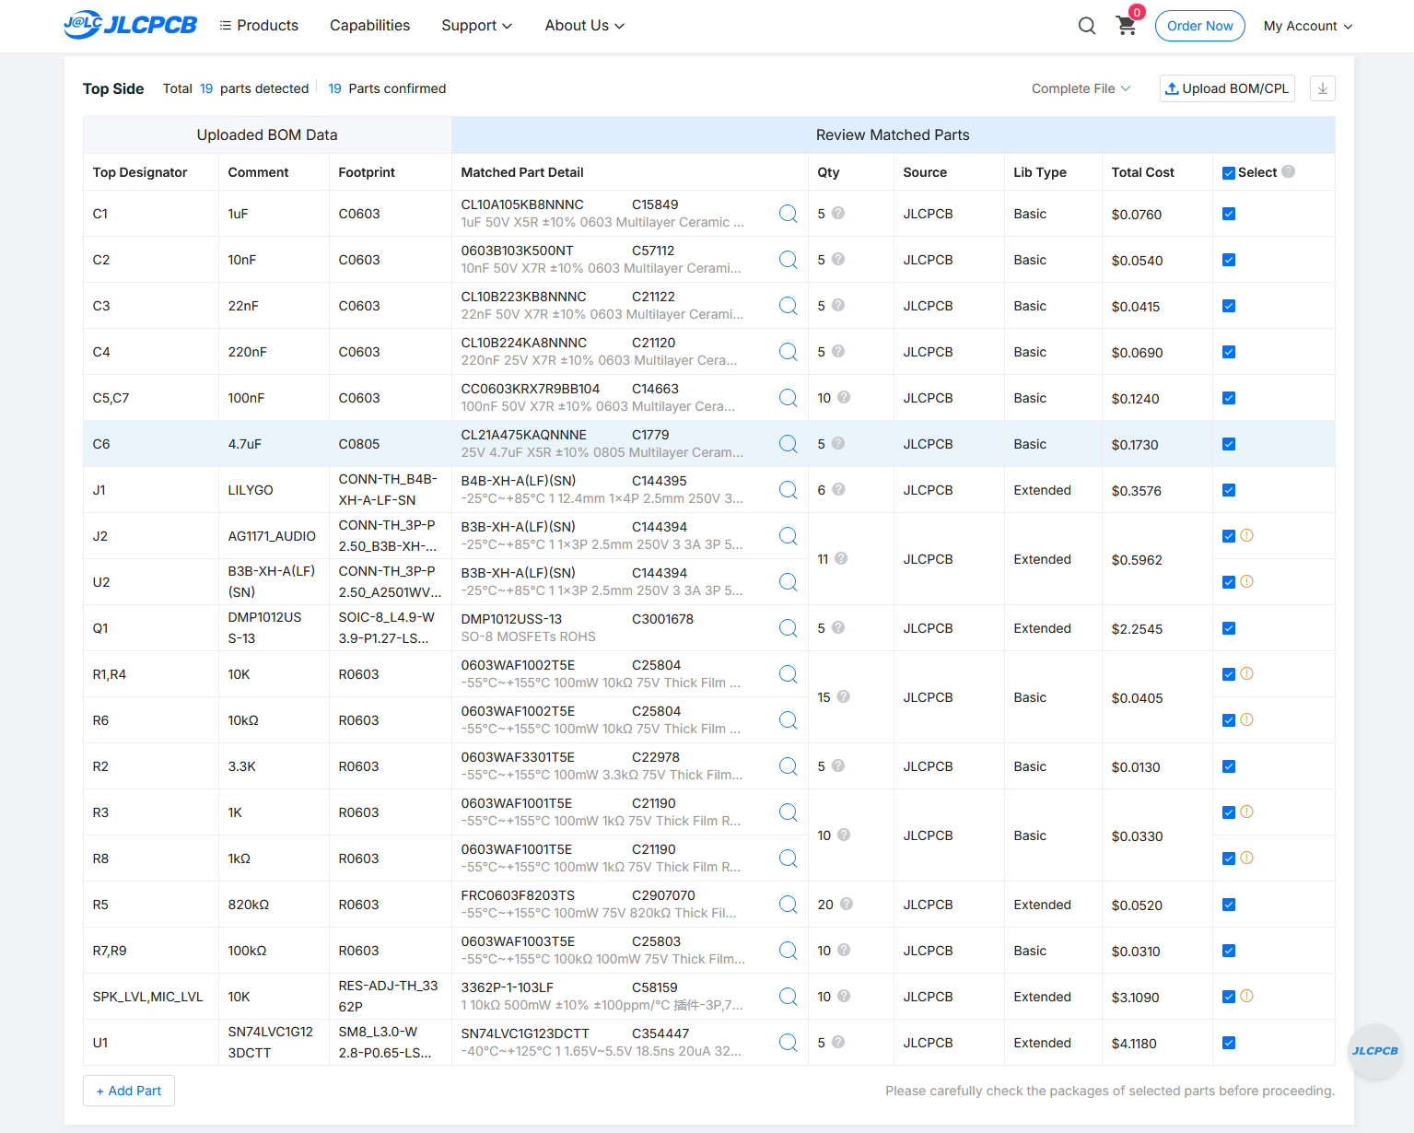The height and width of the screenshot is (1133, 1414).
Task: Click the $4.1180 total cost cell
Action: click(x=1134, y=1044)
